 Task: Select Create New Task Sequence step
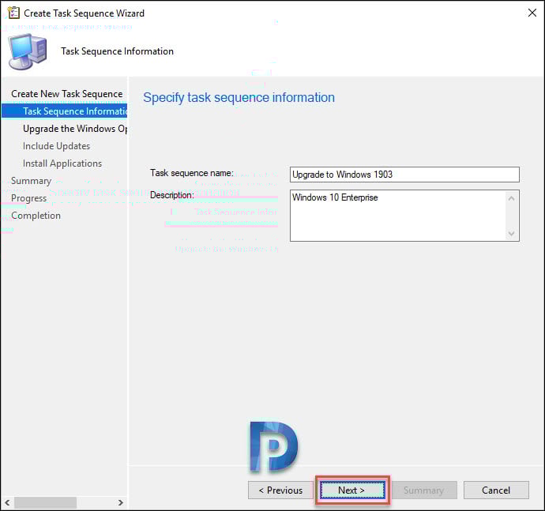point(66,94)
